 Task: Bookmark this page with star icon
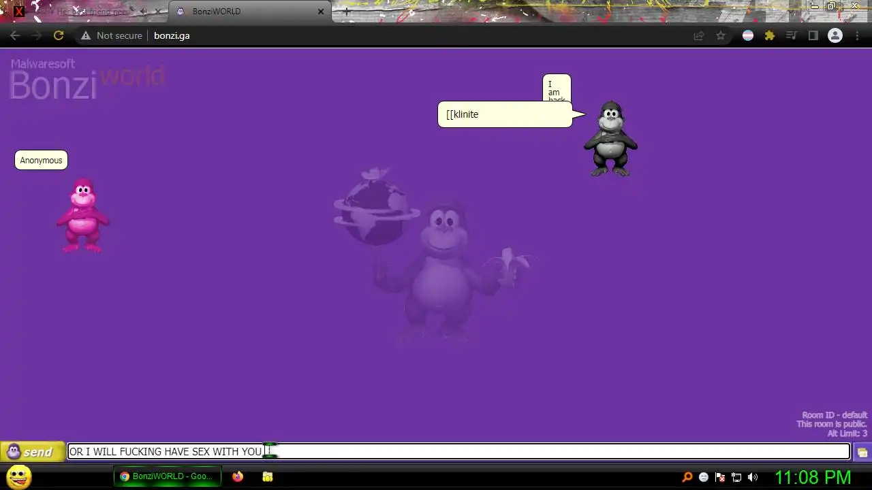pyautogui.click(x=721, y=35)
